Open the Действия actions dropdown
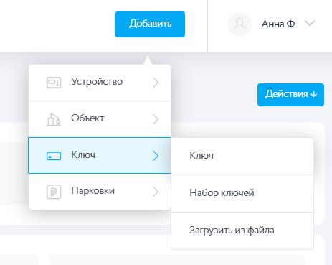Image resolution: width=332 pixels, height=265 pixels. [290, 95]
